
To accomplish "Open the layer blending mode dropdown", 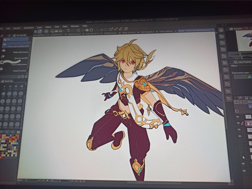I will 247,102.
